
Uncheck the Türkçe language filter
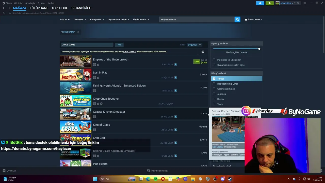click(214, 79)
